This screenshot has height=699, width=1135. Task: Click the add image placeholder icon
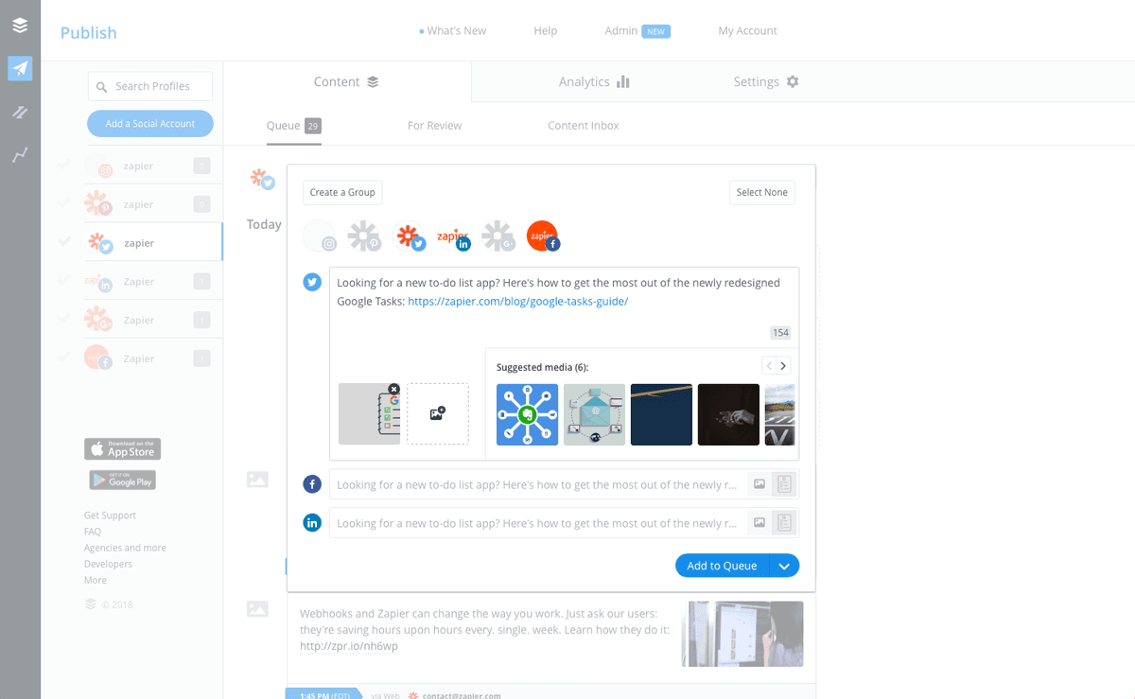pyautogui.click(x=438, y=413)
